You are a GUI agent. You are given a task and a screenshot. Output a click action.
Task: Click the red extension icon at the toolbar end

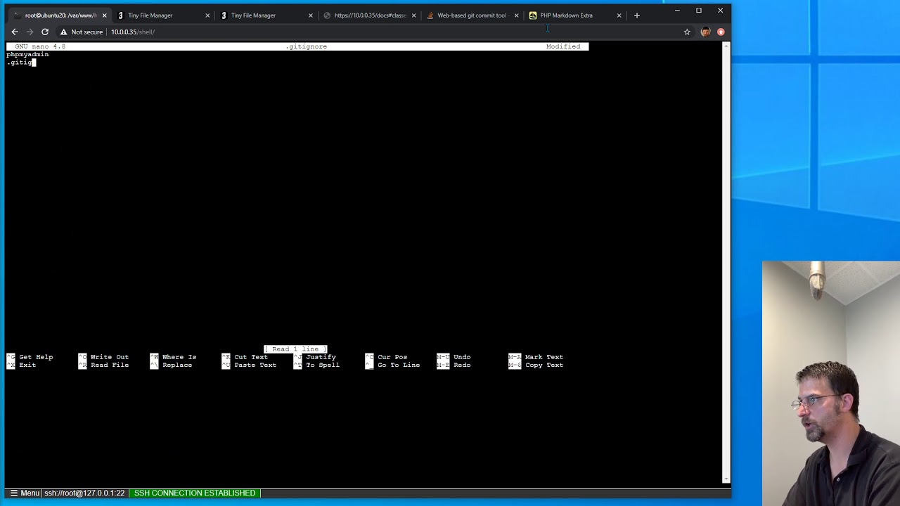pos(721,32)
